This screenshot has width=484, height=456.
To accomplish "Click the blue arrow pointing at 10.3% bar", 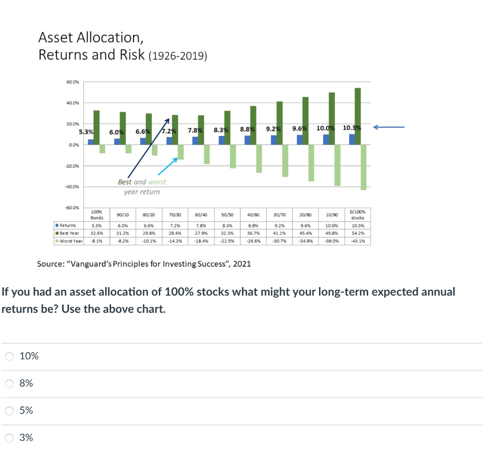I will point(388,127).
